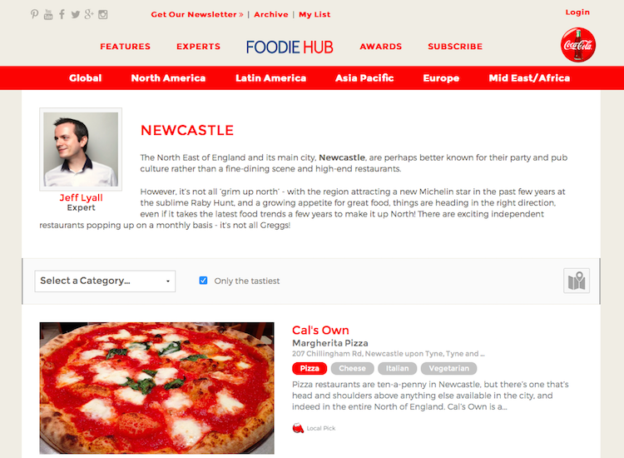Viewport: 624px width, 458px height.
Task: Uncheck the Only the tastiest checkbox
Action: pyautogui.click(x=203, y=281)
